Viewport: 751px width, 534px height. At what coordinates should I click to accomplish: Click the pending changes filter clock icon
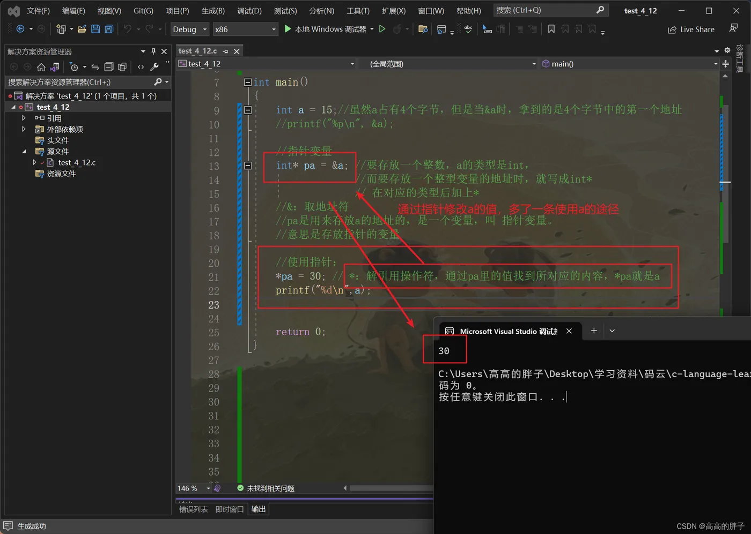[74, 67]
